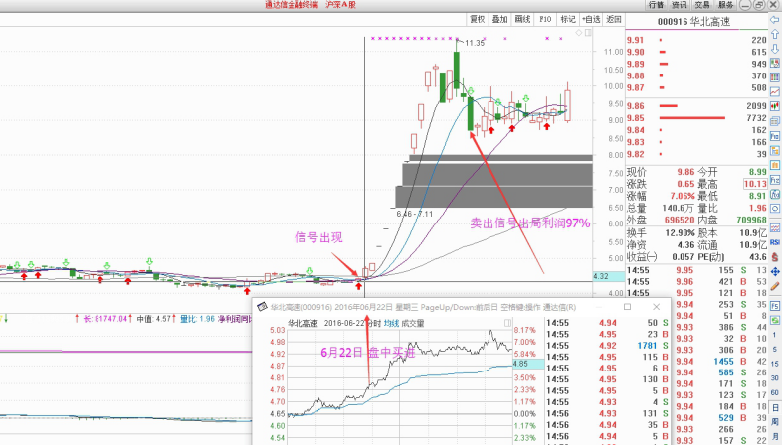Click the popup title icon beside 华北高速(000916)

click(x=262, y=307)
